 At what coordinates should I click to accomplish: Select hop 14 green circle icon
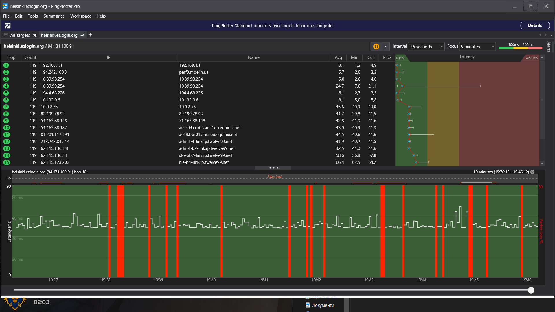7,155
